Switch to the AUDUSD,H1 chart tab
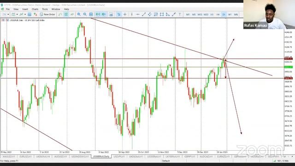 click(x=60, y=156)
